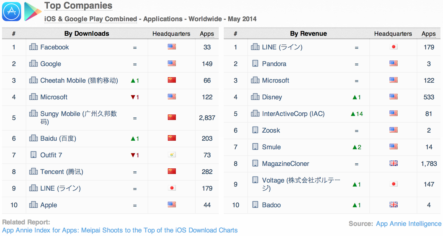Viewport: 443px width, 236px height.
Task: Click the Google Play store icon
Action: click(33, 12)
